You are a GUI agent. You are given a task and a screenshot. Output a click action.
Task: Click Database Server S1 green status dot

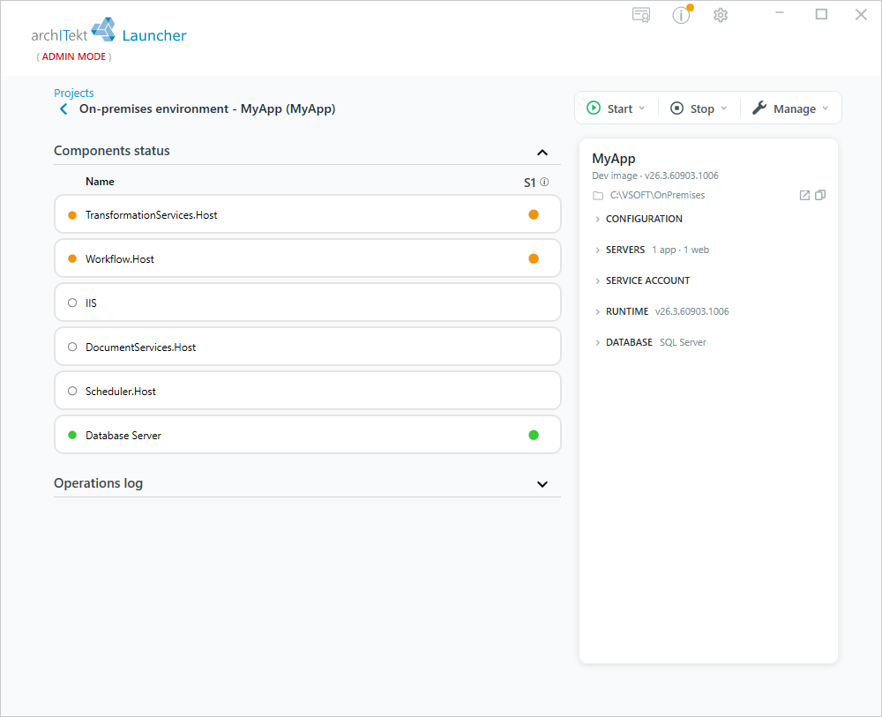(x=534, y=435)
